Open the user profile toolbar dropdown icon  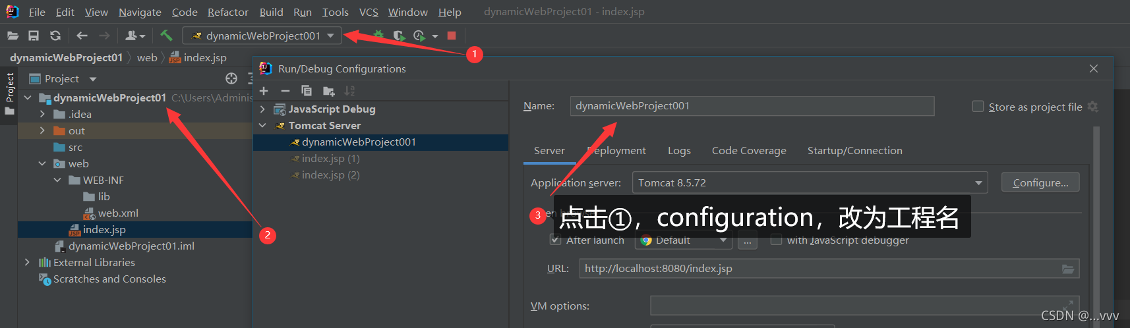(x=135, y=36)
